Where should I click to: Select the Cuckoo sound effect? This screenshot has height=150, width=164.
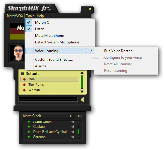(x=39, y=127)
